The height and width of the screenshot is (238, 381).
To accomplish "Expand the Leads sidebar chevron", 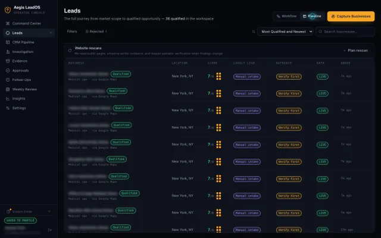I will coord(51,33).
